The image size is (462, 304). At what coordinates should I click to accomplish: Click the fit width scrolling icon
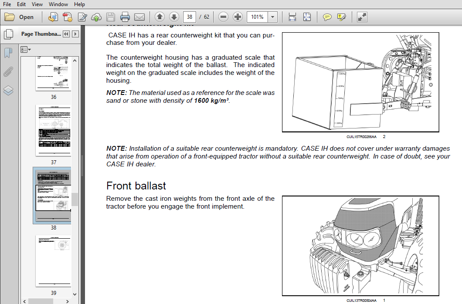tap(292, 17)
